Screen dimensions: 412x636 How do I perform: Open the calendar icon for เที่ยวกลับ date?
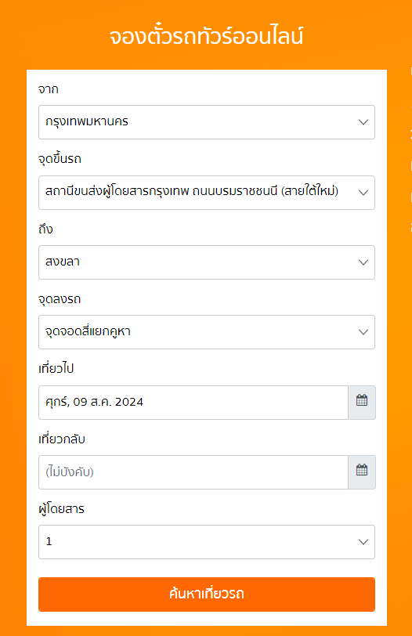[x=362, y=472]
